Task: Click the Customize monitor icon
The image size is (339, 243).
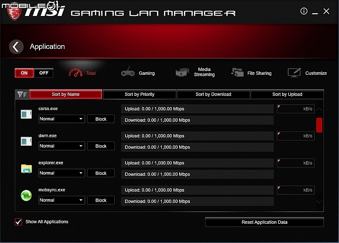Action: tap(294, 72)
